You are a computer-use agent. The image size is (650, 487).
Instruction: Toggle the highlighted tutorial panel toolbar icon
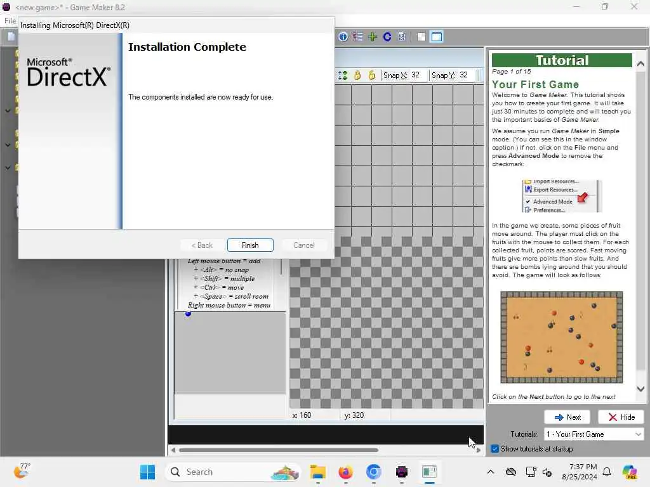[x=437, y=37]
